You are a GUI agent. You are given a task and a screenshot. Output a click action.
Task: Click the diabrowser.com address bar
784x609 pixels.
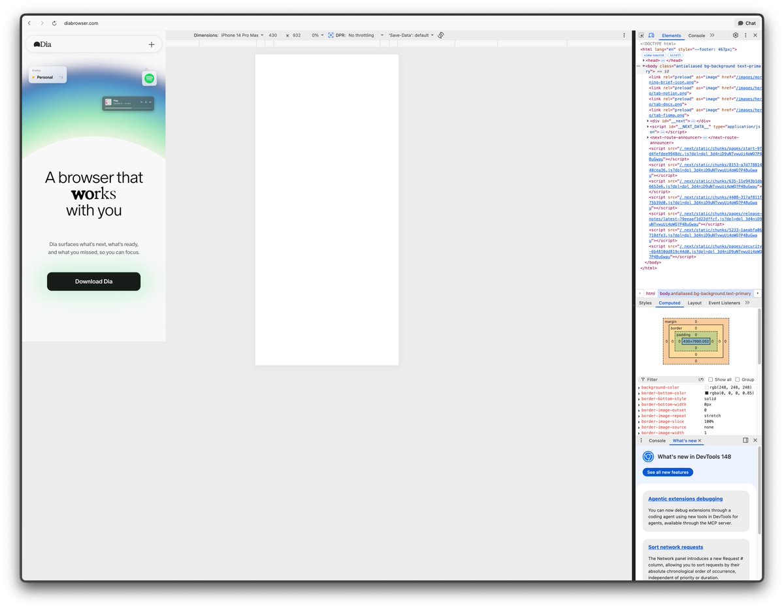coord(81,23)
